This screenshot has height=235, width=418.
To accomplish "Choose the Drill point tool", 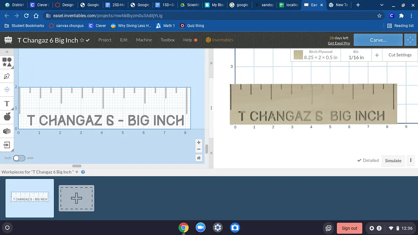I will pyautogui.click(x=7, y=89).
